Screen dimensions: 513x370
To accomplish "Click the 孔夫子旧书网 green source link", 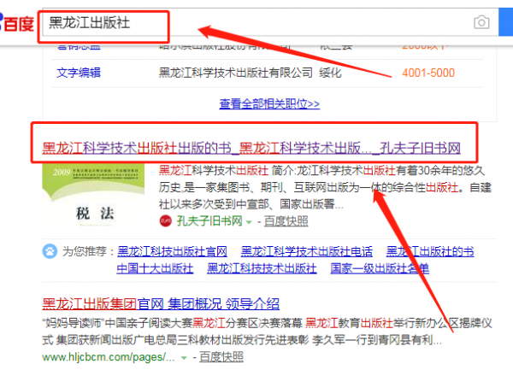I will (209, 221).
